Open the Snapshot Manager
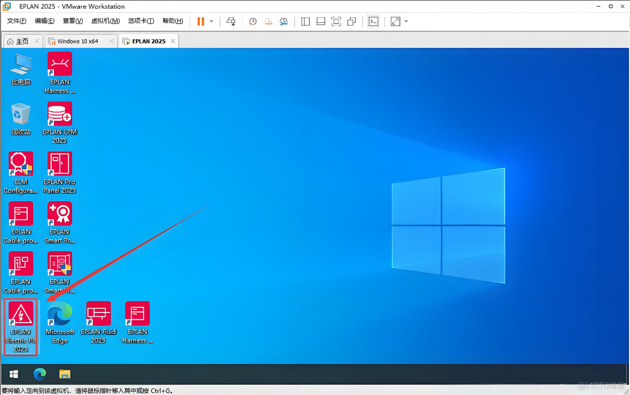This screenshot has width=630, height=395. coord(284,21)
